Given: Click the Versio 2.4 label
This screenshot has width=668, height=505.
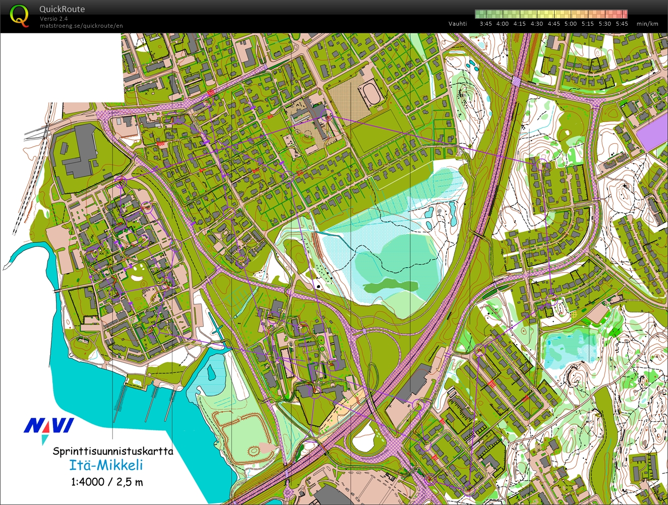Looking at the screenshot, I should point(53,19).
